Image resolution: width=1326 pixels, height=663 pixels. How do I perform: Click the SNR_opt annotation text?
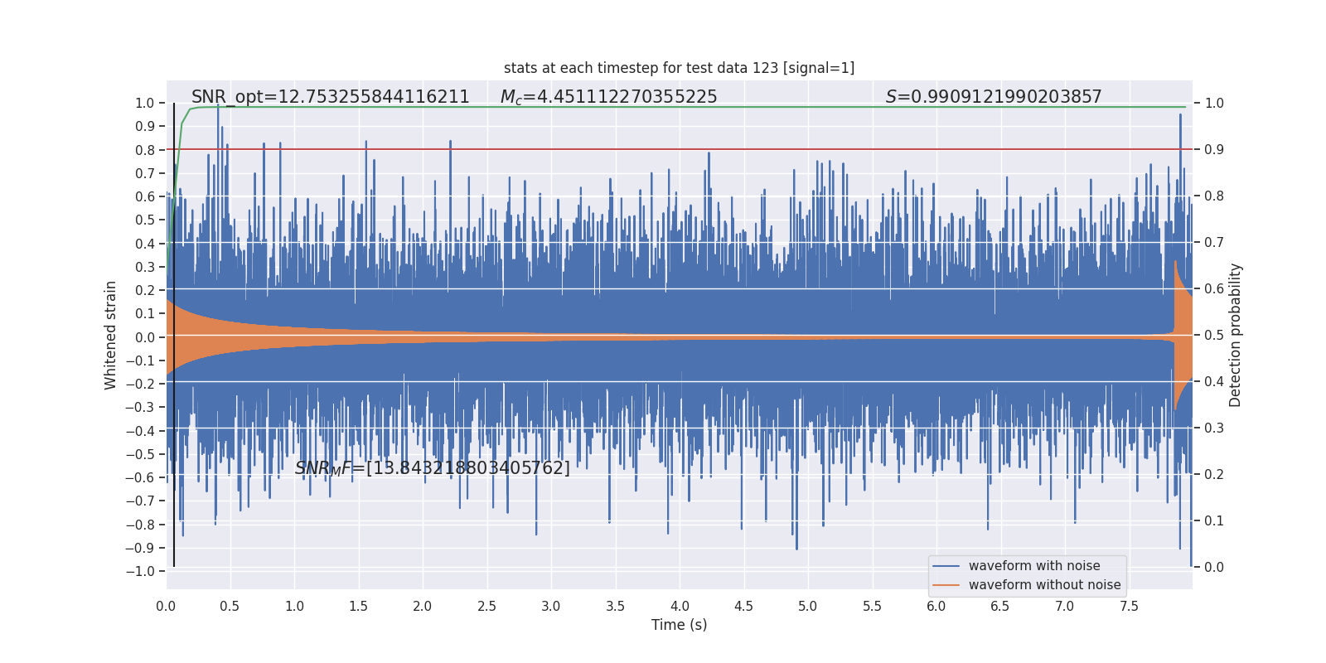click(331, 97)
